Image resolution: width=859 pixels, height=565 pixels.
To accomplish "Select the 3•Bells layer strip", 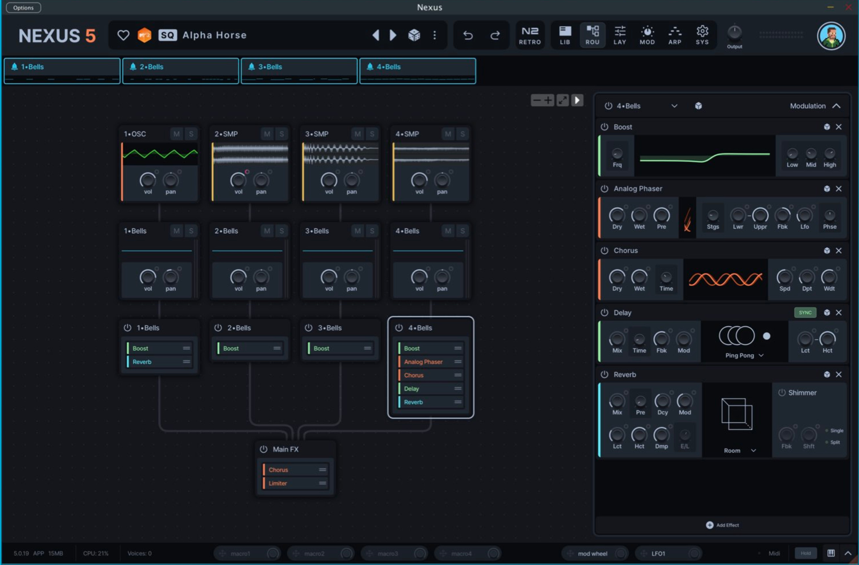I will pos(299,71).
